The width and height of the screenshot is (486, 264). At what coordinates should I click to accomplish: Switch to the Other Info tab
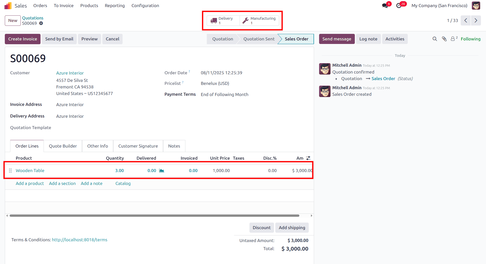pyautogui.click(x=98, y=146)
